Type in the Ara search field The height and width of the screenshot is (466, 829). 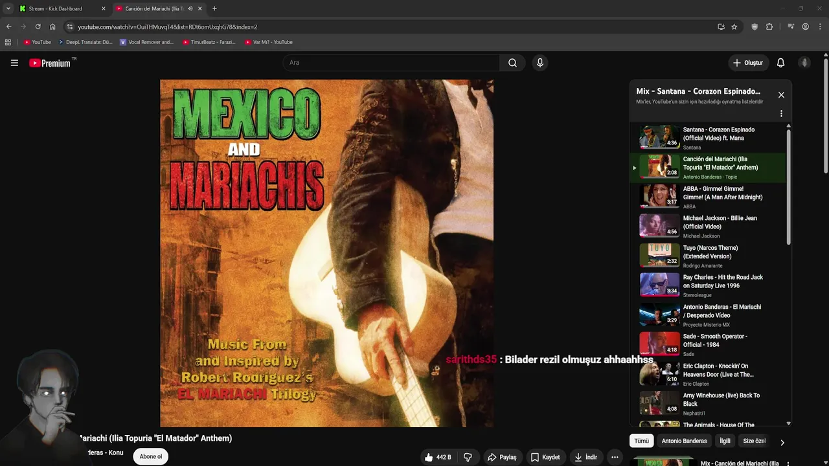(x=391, y=63)
